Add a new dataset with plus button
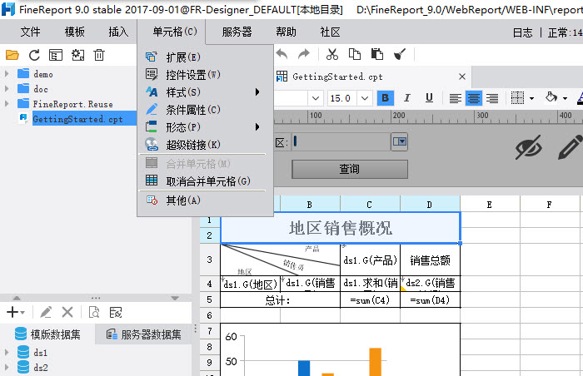Screen dimensions: 583x376 12,312
